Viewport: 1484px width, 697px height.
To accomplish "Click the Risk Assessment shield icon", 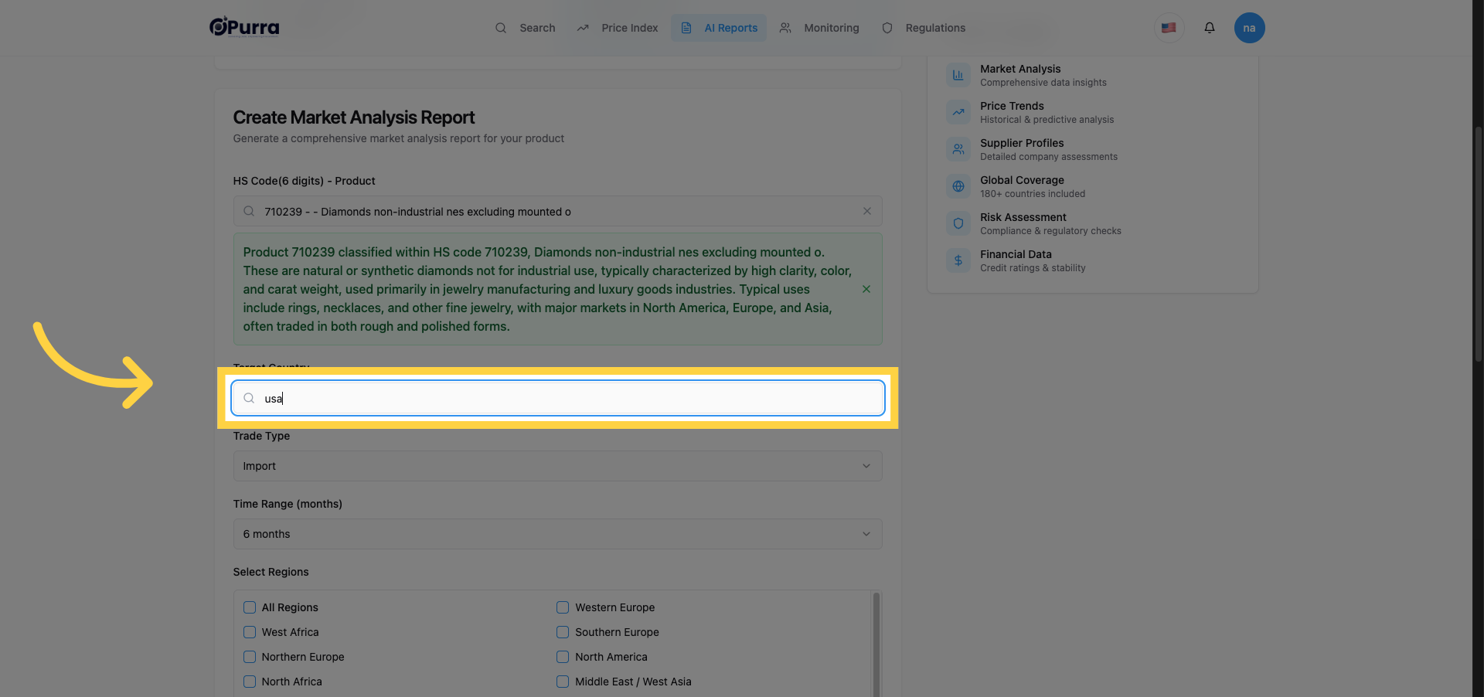I will coord(958,223).
